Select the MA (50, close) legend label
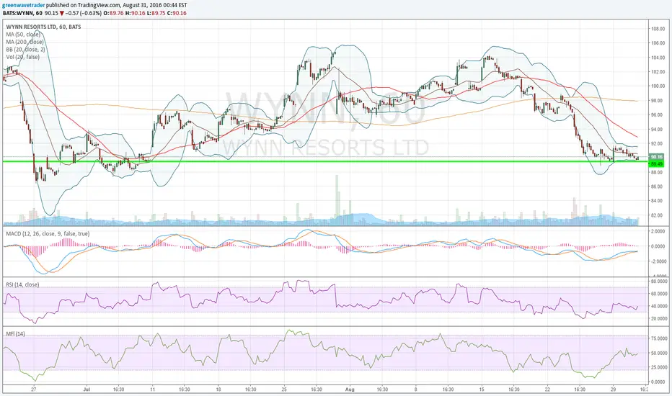 click(x=23, y=35)
